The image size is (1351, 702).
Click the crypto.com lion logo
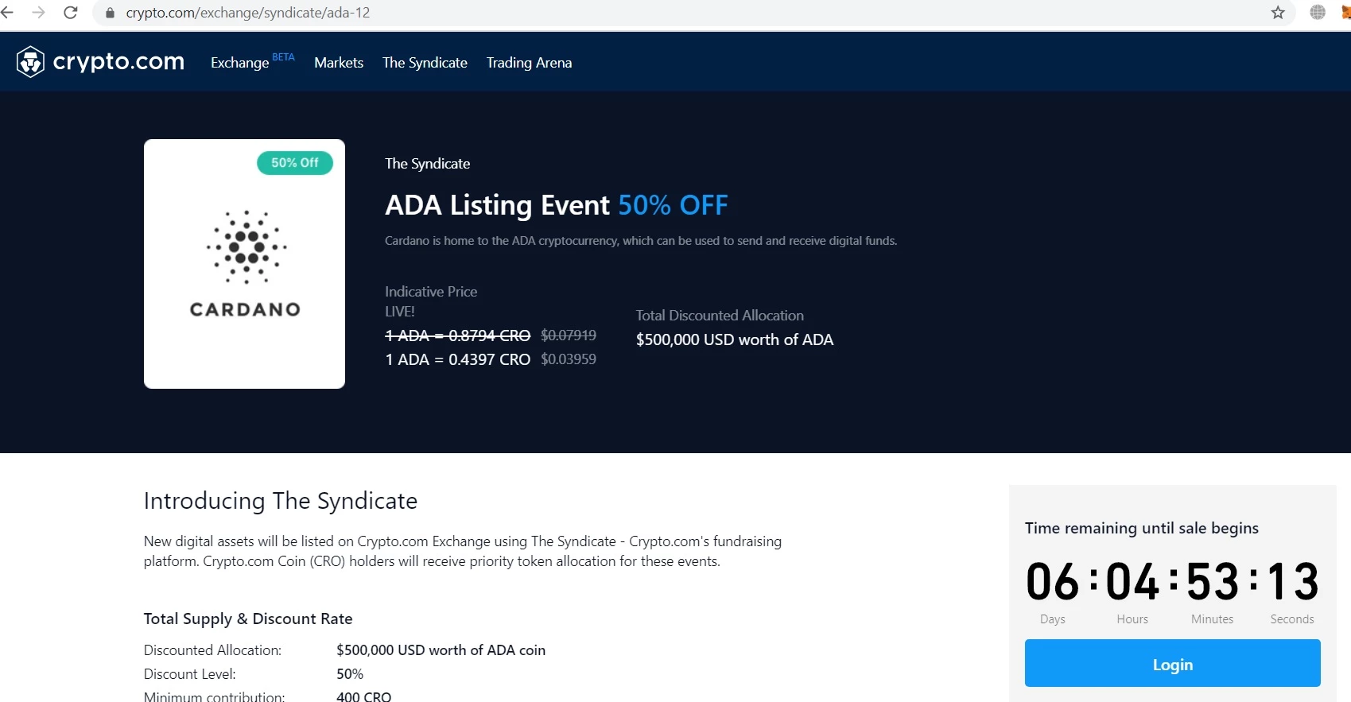coord(30,62)
